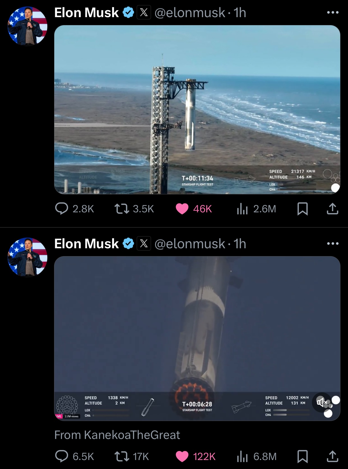Share the first post via share icon
Image resolution: width=348 pixels, height=469 pixels.
[333, 209]
